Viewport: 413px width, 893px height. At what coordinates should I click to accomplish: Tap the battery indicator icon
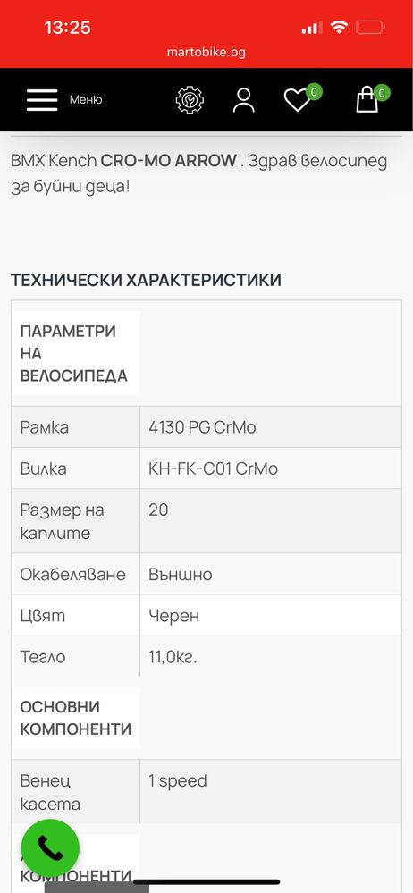370,27
